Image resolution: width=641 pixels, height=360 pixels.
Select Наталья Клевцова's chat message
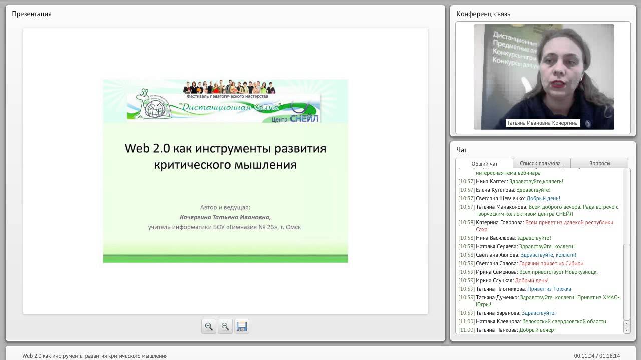coord(532,321)
